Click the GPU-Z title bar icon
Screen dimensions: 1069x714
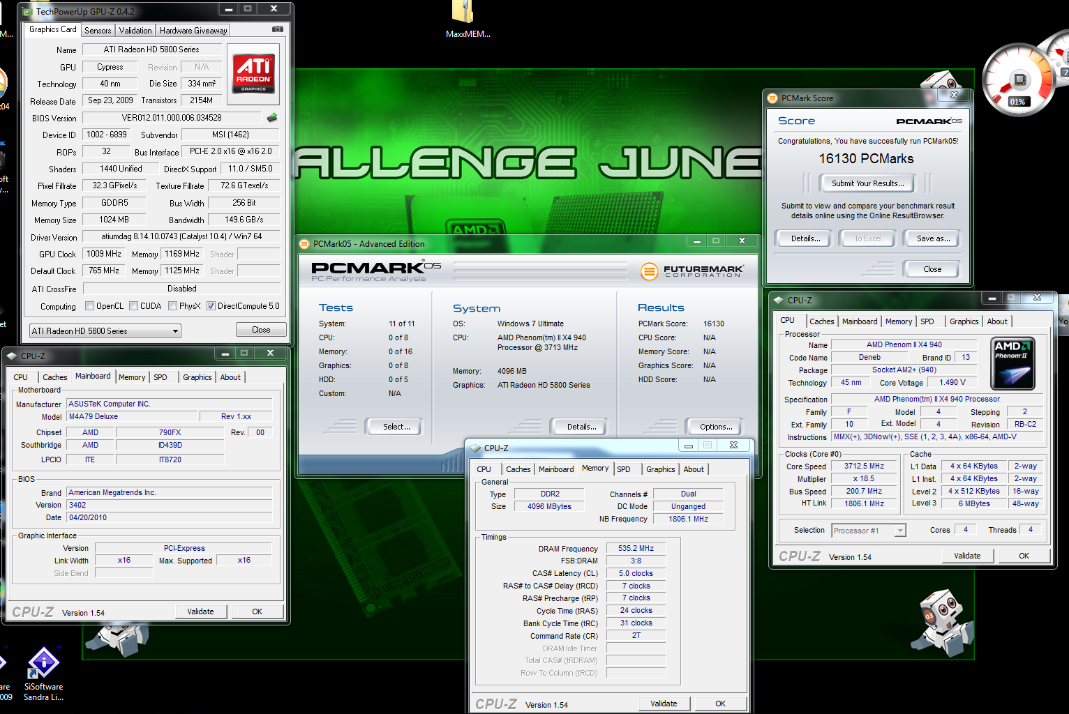point(27,11)
